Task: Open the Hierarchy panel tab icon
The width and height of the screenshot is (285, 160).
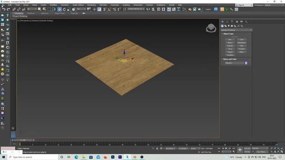Action: pos(232,22)
